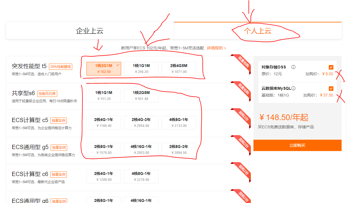Click 独享实例 tag on ECS计算型 c6
The height and width of the screenshot is (203, 347).
[x=59, y=175]
